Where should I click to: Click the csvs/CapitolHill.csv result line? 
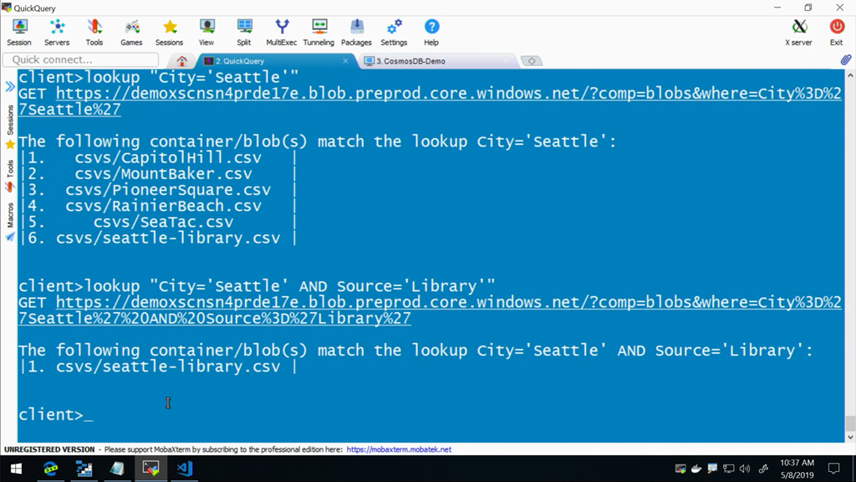tap(158, 158)
